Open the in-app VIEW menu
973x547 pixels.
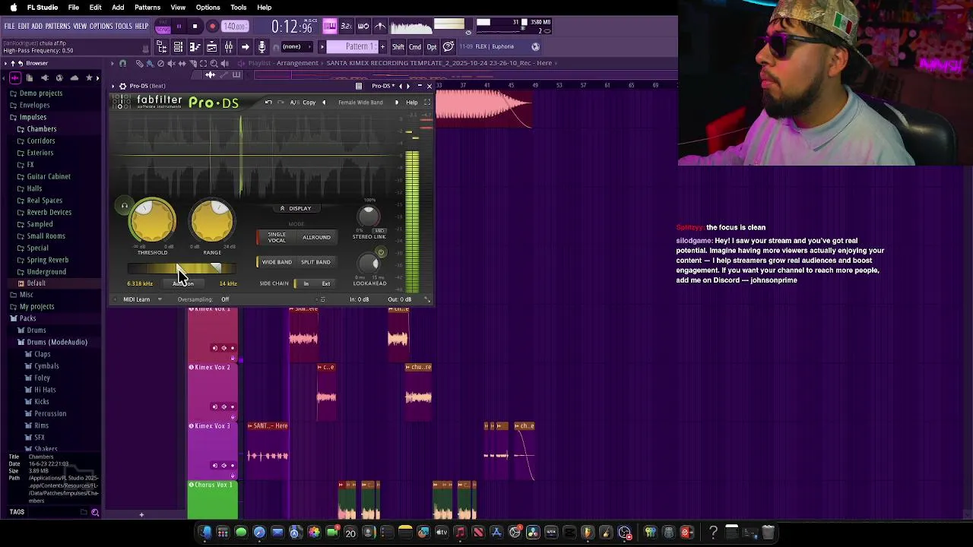pyautogui.click(x=80, y=27)
